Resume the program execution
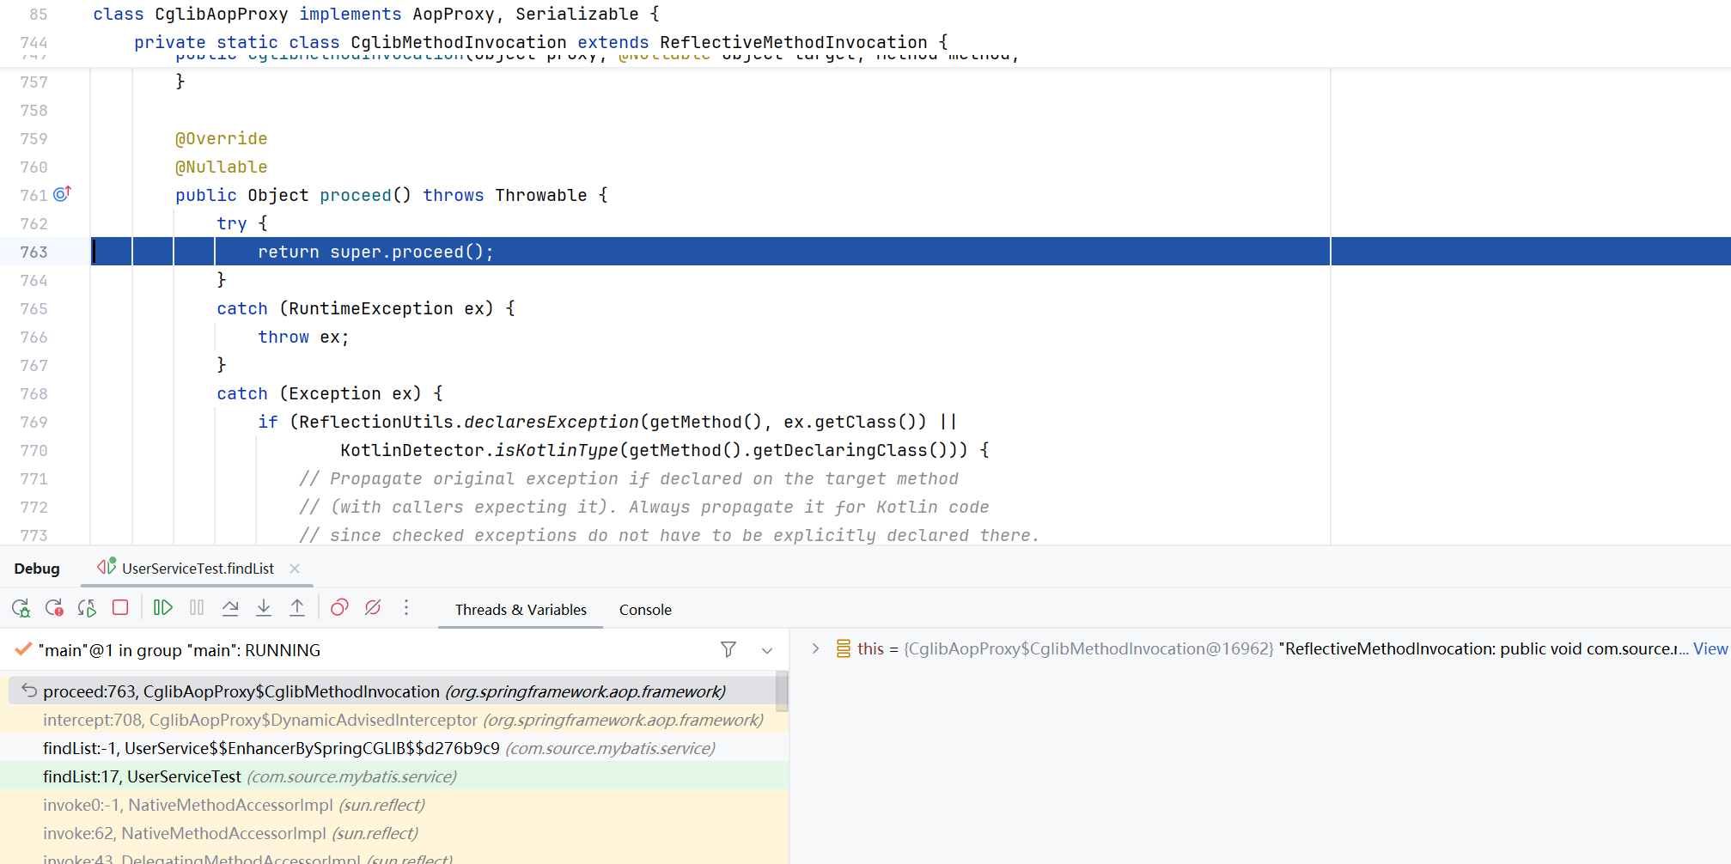Viewport: 1731px width, 864px height. tap(162, 608)
